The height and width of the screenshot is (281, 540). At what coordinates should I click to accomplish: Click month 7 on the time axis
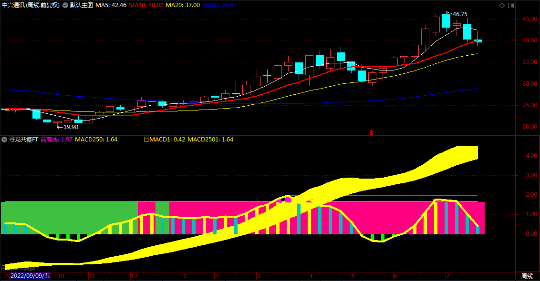tap(448, 276)
